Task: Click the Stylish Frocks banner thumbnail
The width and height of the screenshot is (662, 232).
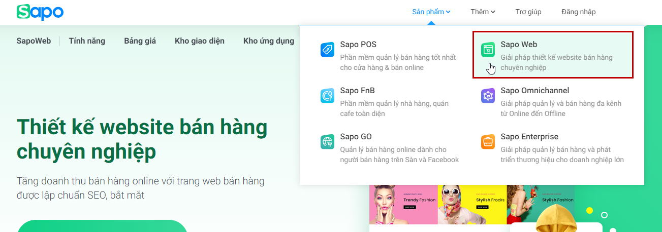Action: coord(472,204)
